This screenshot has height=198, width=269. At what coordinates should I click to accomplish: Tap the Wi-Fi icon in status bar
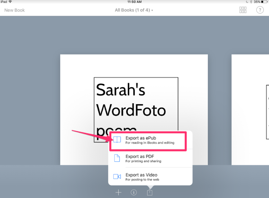10,2
